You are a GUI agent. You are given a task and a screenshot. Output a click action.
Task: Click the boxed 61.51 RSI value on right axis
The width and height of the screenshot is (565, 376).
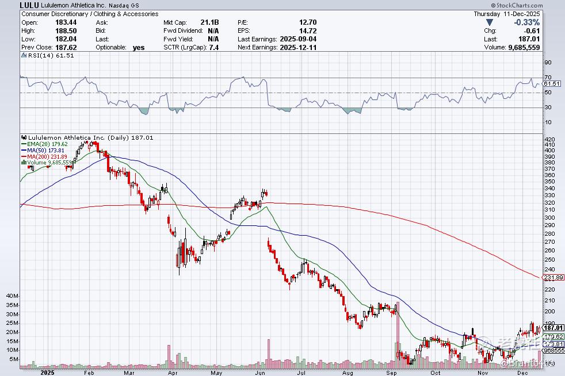552,83
